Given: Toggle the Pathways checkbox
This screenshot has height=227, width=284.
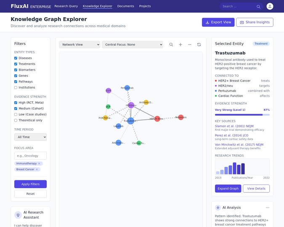Looking at the screenshot, I should tap(16, 82).
